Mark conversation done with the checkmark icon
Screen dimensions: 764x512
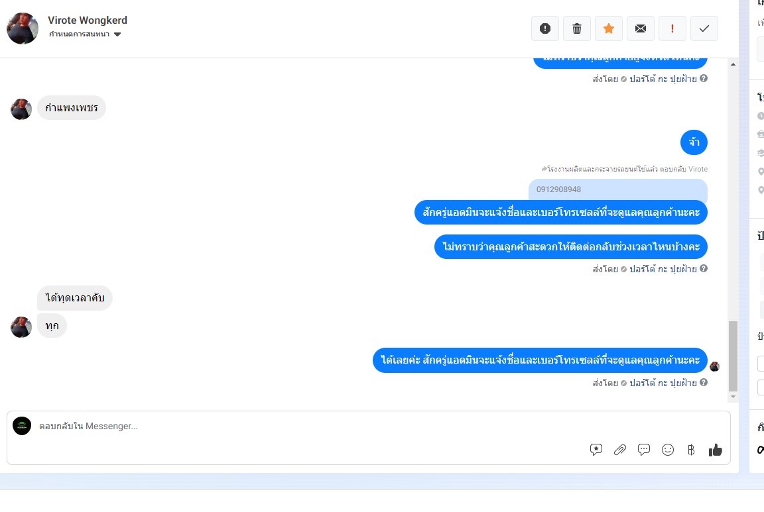click(x=704, y=28)
